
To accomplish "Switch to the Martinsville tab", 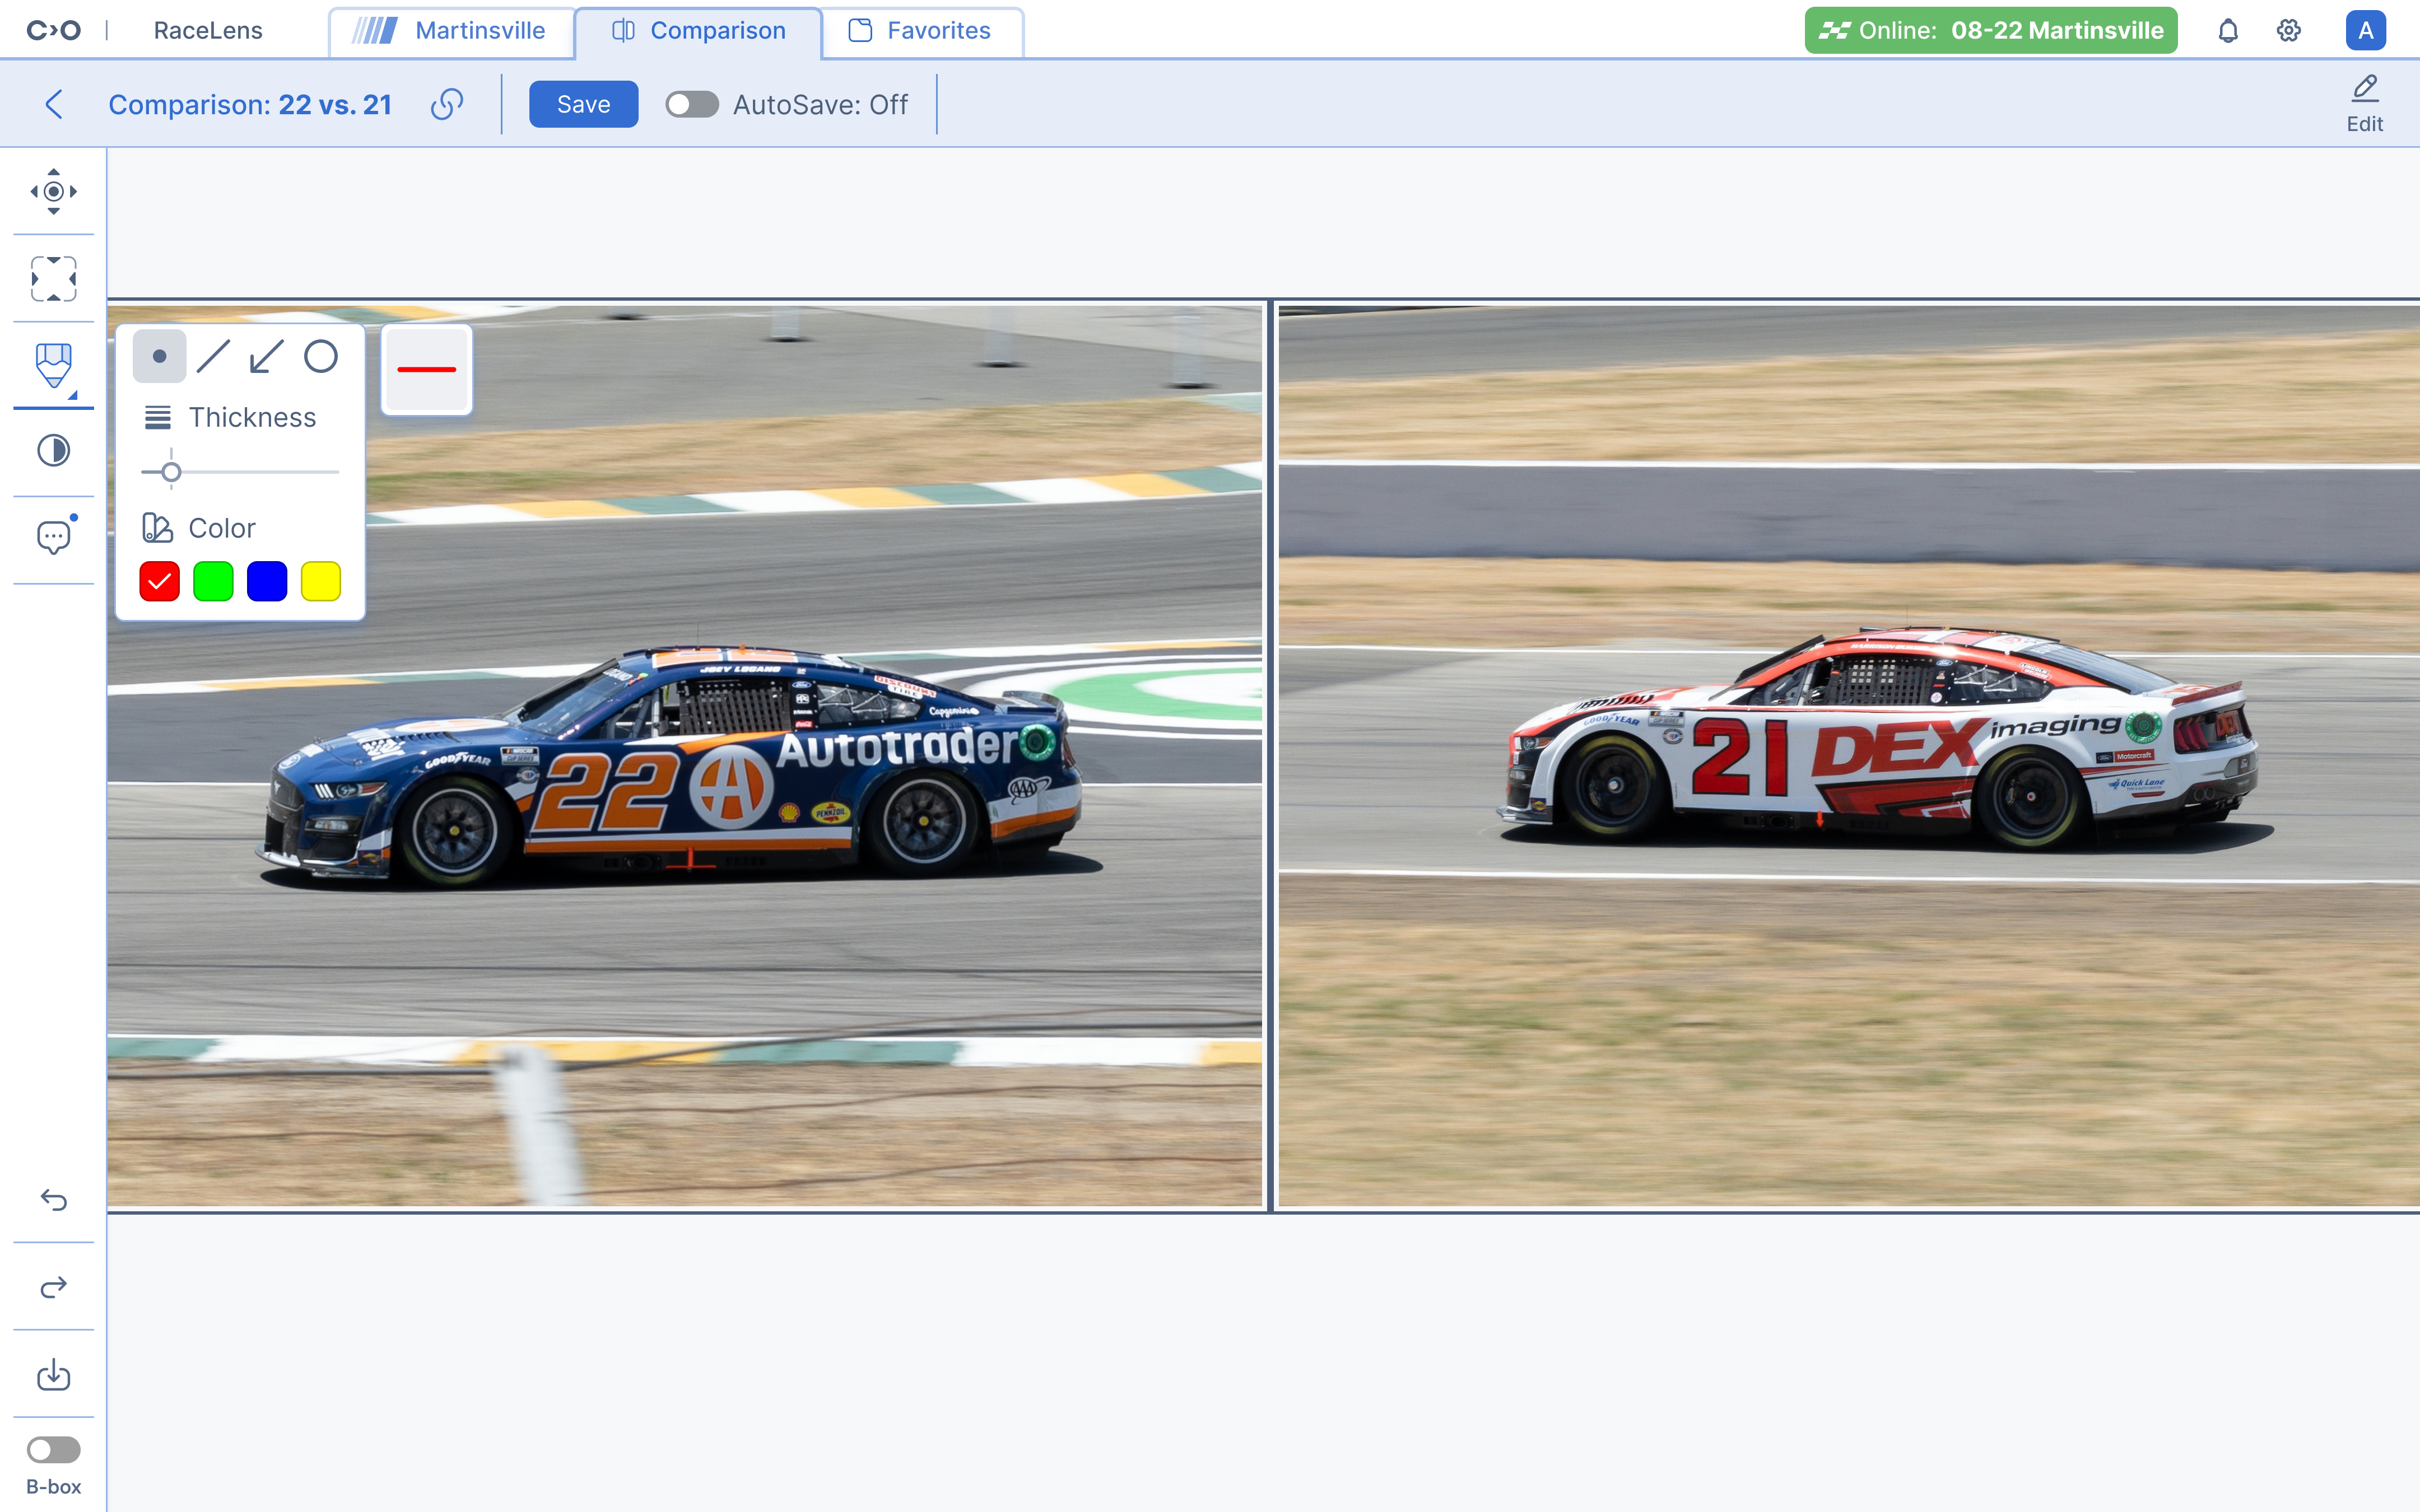I will (452, 31).
